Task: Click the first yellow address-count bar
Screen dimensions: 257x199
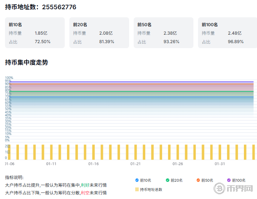Action: [9, 152]
